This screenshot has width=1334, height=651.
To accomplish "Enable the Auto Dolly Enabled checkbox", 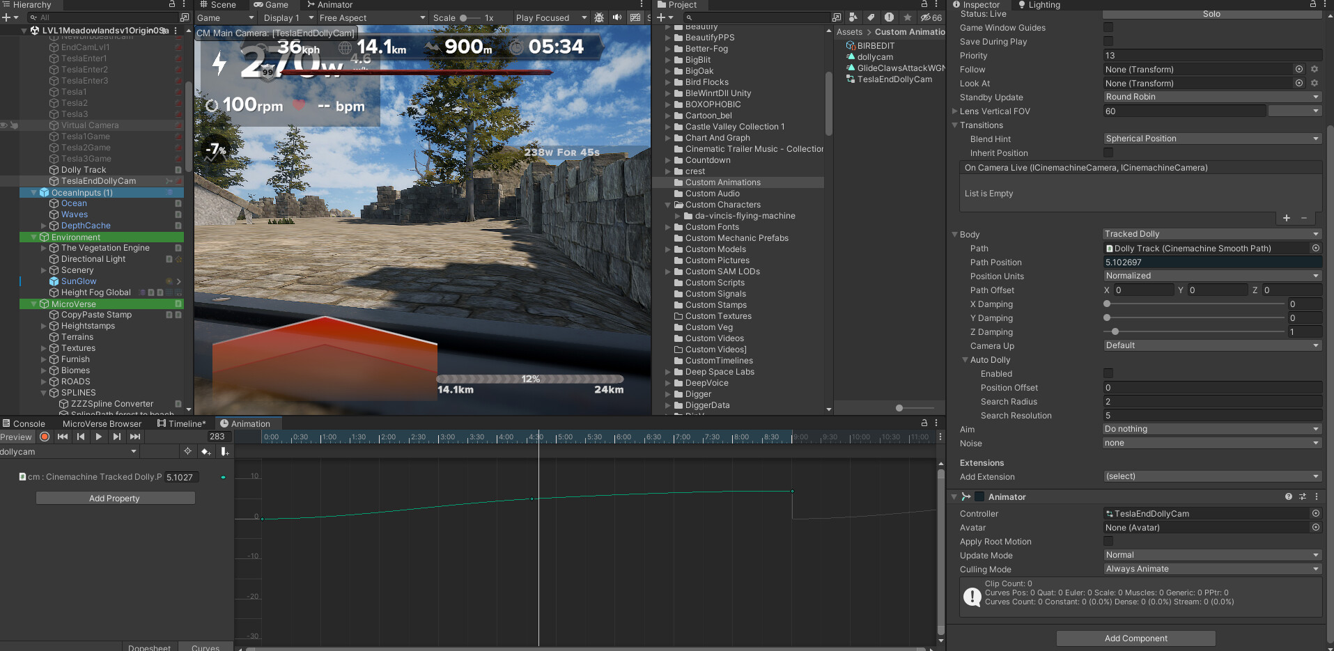I will (1108, 374).
